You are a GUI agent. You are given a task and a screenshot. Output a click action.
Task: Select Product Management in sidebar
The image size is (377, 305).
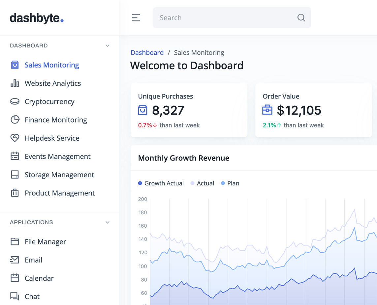[x=59, y=193]
